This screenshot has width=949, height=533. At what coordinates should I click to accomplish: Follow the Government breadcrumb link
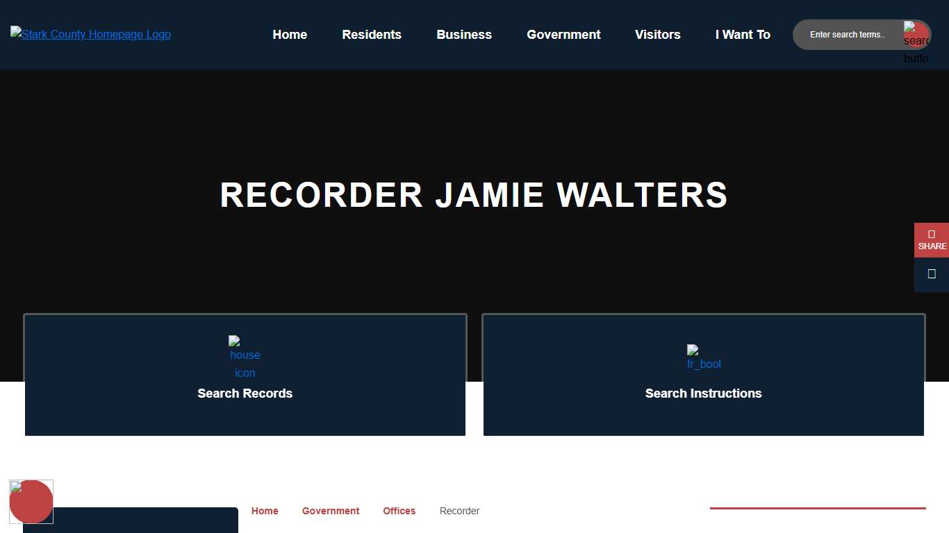point(331,511)
